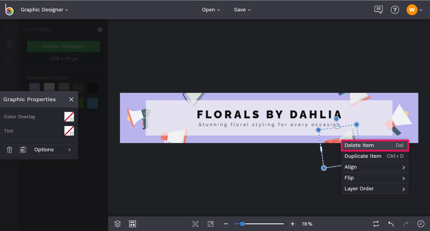Click the undo arrow
Viewport: 430px width, 231px height.
click(391, 224)
